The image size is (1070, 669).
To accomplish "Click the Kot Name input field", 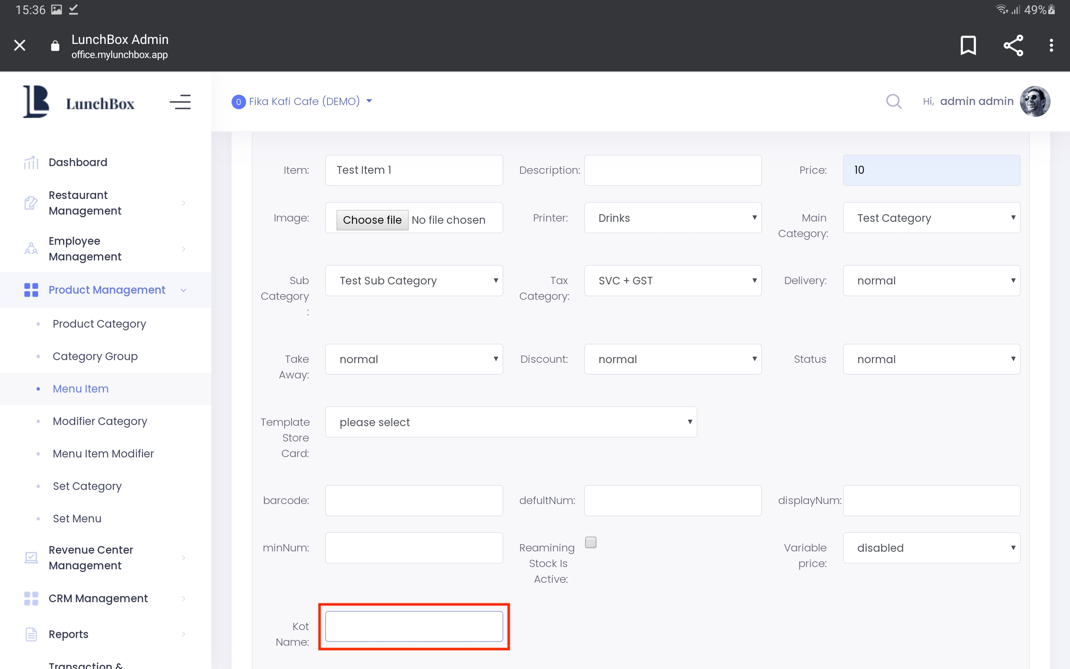I will [413, 626].
